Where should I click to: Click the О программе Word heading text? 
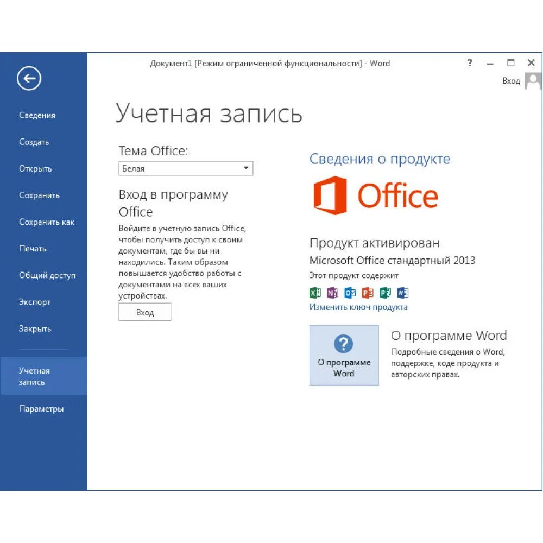(x=449, y=336)
